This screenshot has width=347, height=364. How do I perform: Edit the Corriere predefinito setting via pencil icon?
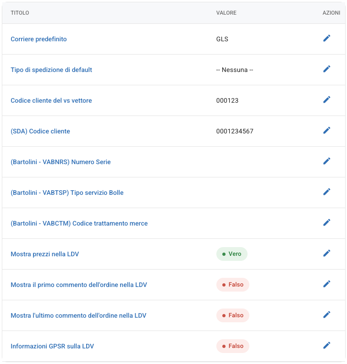tap(326, 39)
